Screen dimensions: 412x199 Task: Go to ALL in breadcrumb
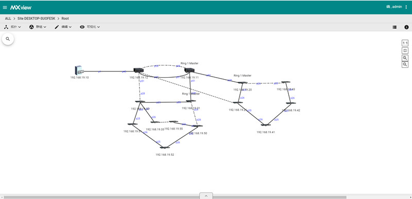[x=8, y=19]
